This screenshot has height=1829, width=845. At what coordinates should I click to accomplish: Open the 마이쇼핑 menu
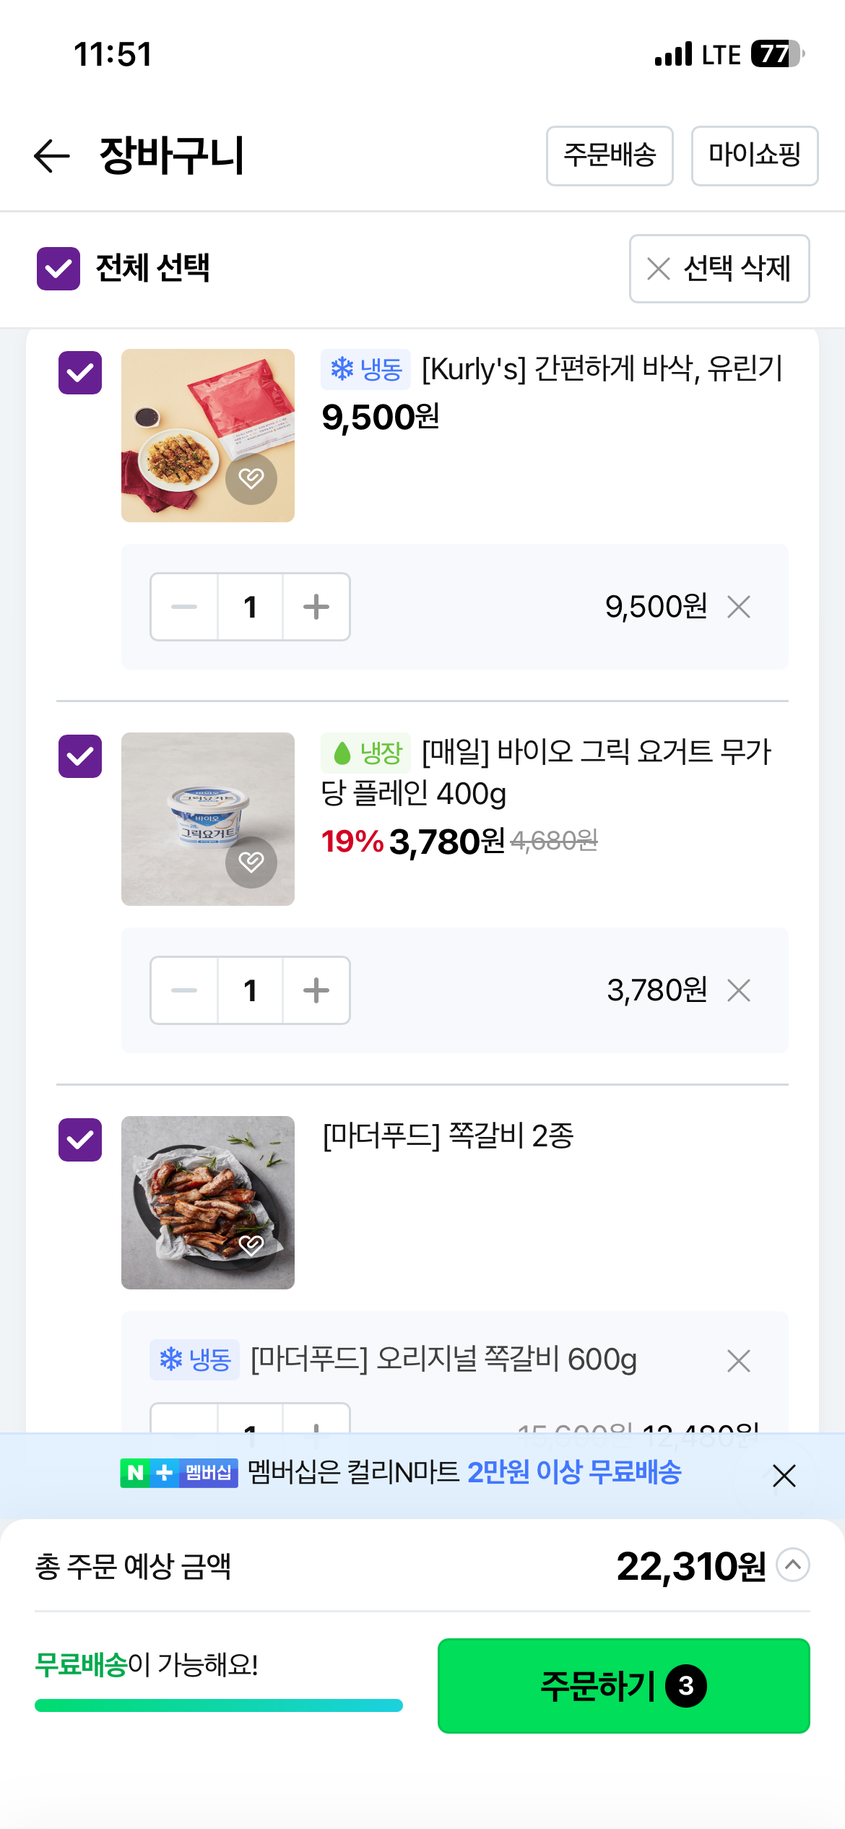click(754, 156)
